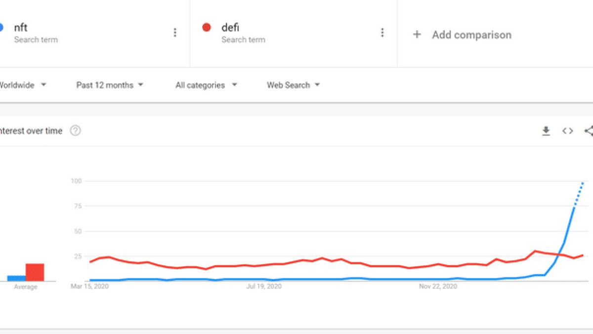This screenshot has height=334, width=593.
Task: Download the interest over time data
Action: [546, 131]
